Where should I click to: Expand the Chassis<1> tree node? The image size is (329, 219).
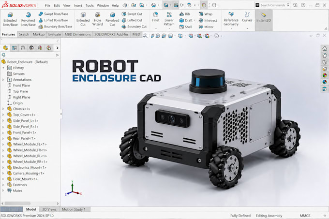click(3, 109)
